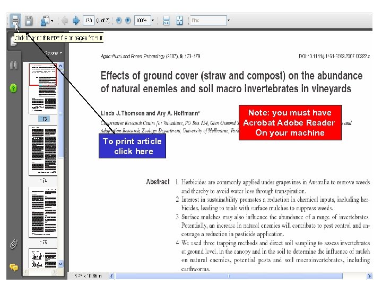Click the page label '173' under the first thumbnail

pos(44,119)
